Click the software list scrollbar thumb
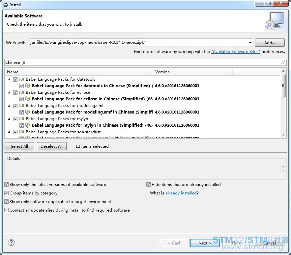The height and width of the screenshot is (255, 291). pyautogui.click(x=283, y=86)
